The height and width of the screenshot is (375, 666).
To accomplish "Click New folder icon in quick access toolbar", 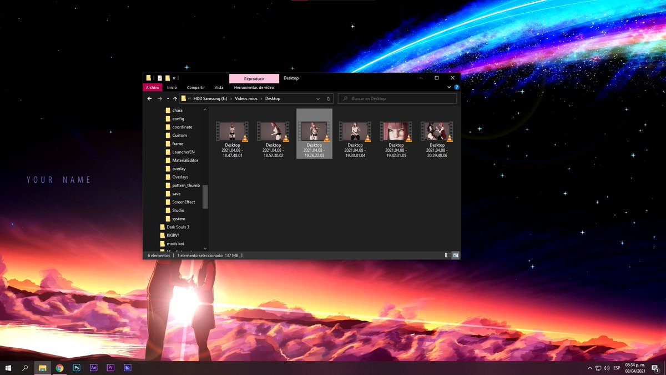I will point(168,78).
